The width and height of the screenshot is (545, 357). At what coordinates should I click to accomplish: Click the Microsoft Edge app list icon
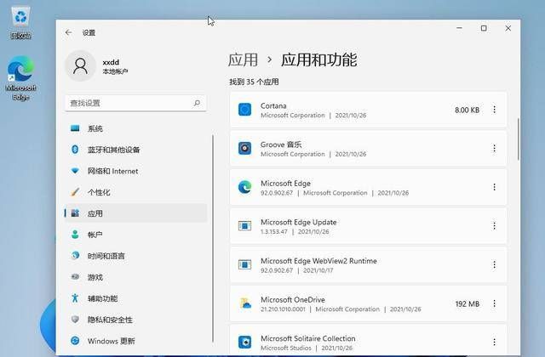tap(244, 187)
